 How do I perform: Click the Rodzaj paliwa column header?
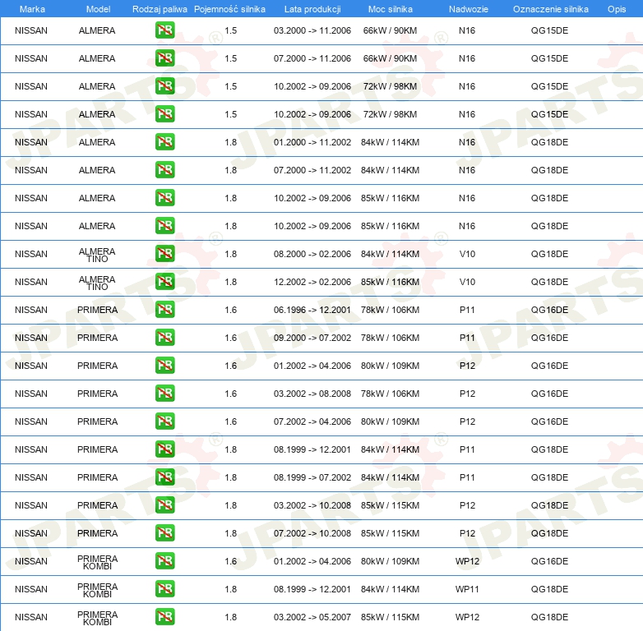click(x=160, y=9)
